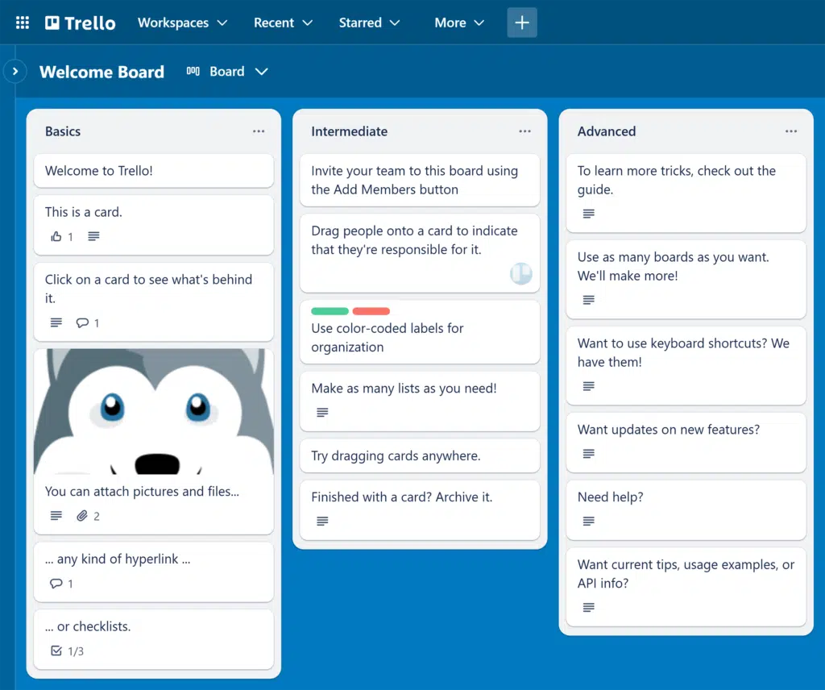Open the app switcher grid icon
Viewport: 825px width, 690px height.
tap(23, 23)
